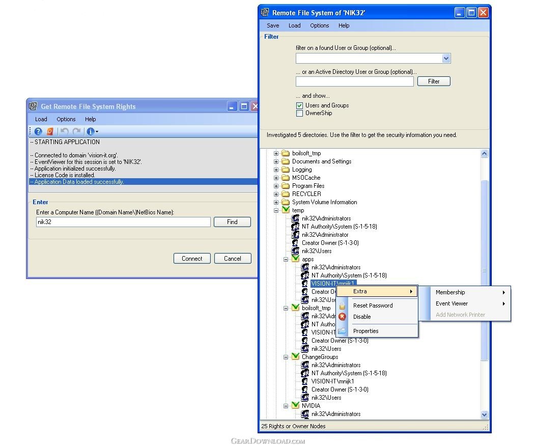Click the Filter button
Image resolution: width=536 pixels, height=445 pixels.
[434, 81]
